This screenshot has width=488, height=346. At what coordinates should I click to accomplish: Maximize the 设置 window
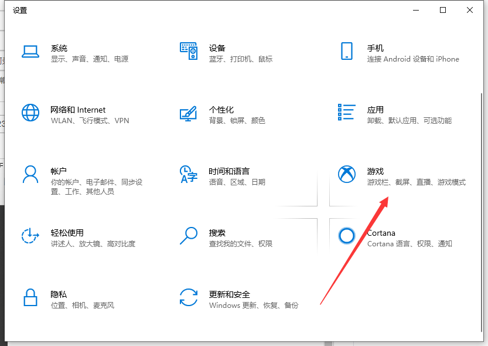click(x=443, y=10)
